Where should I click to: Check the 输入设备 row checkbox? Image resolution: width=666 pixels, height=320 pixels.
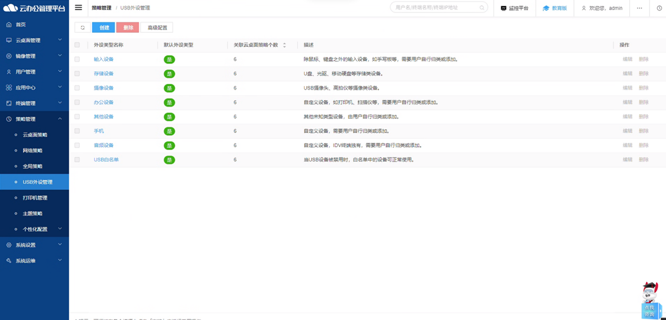pos(77,59)
